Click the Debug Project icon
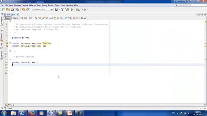The image size is (207, 116). pyautogui.click(x=78, y=9)
